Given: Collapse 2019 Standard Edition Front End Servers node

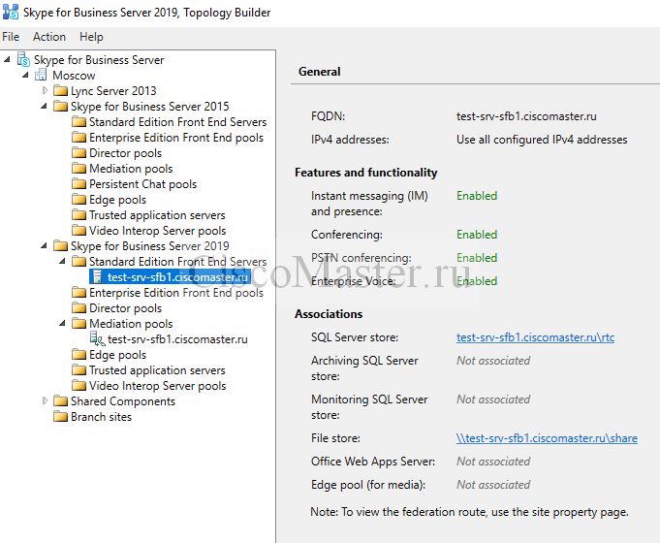Looking at the screenshot, I should tap(62, 261).
